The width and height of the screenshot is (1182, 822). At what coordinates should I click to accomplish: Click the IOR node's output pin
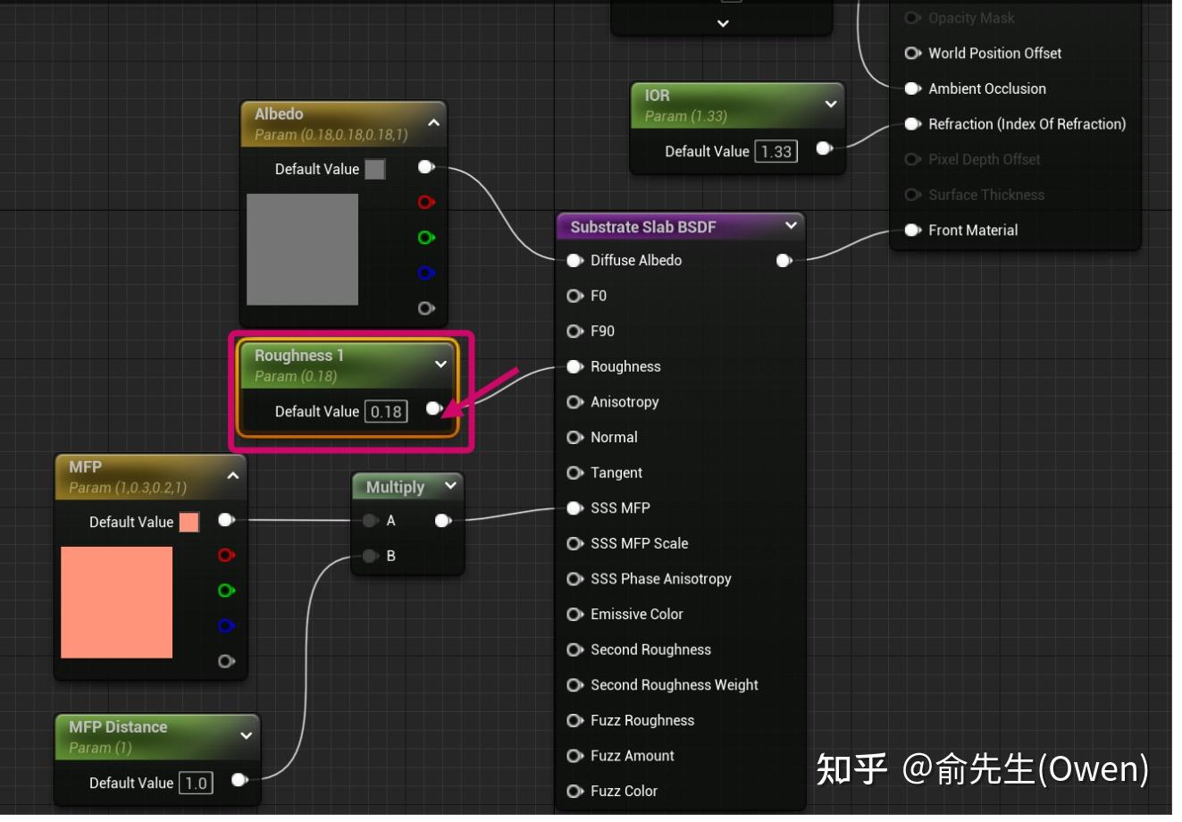[x=822, y=149]
